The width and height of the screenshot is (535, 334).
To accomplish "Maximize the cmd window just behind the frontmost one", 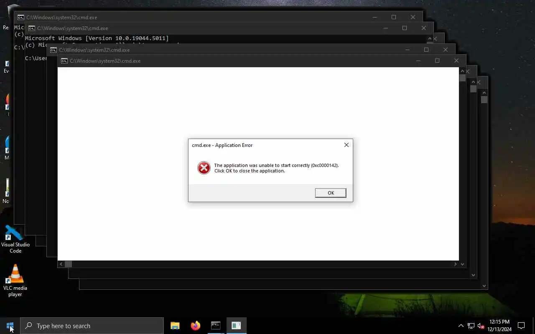I will (x=426, y=50).
